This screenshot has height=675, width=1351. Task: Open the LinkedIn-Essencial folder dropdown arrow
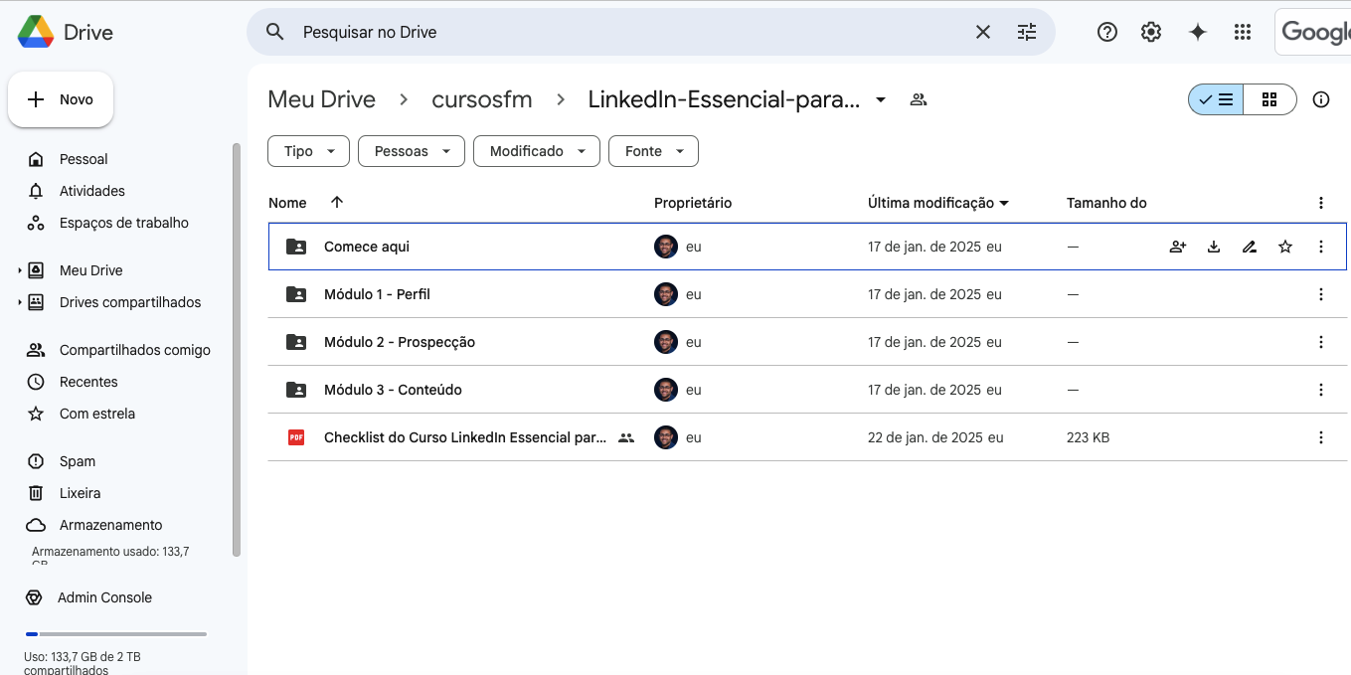(x=881, y=100)
